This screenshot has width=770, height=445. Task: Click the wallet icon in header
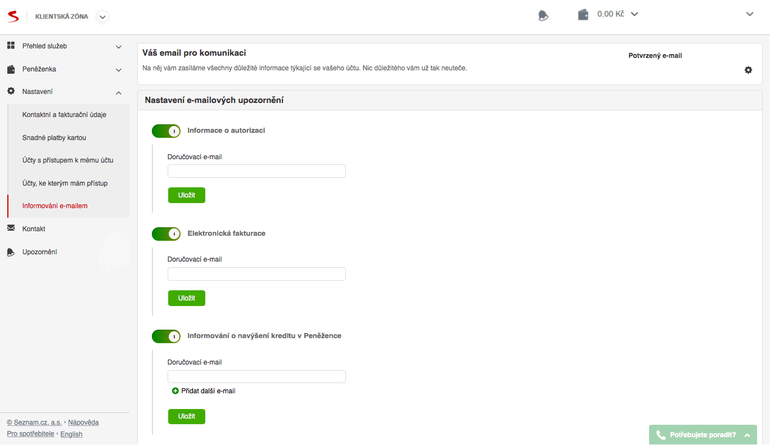(583, 15)
